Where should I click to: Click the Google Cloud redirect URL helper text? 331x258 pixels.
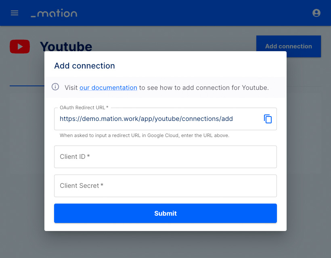point(145,135)
